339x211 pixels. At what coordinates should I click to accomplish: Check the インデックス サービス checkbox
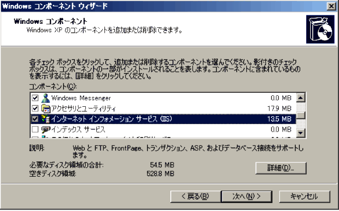pos(35,129)
